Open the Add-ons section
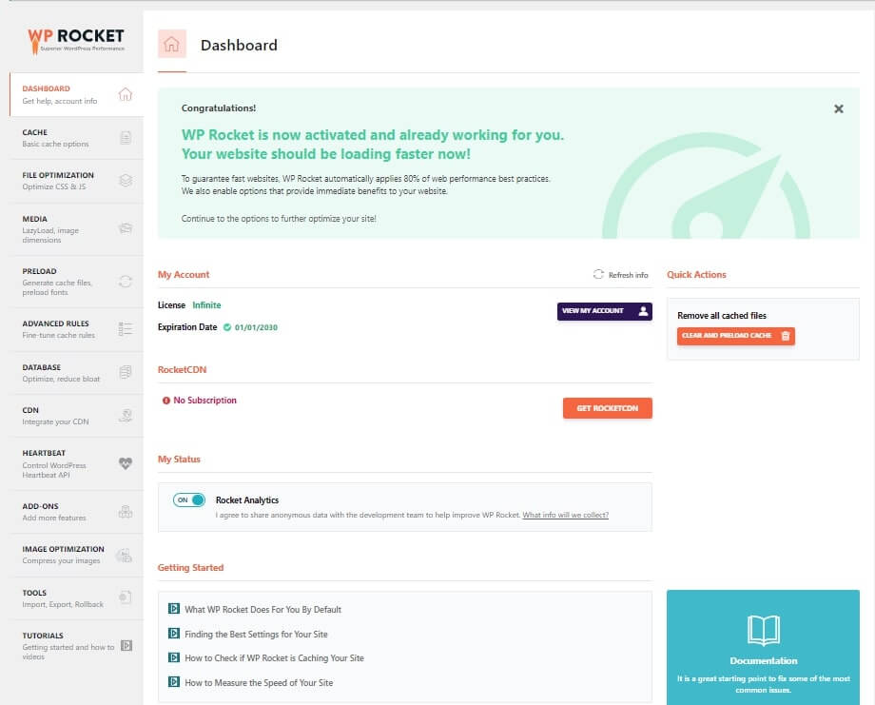The width and height of the screenshot is (875, 705). (76, 512)
